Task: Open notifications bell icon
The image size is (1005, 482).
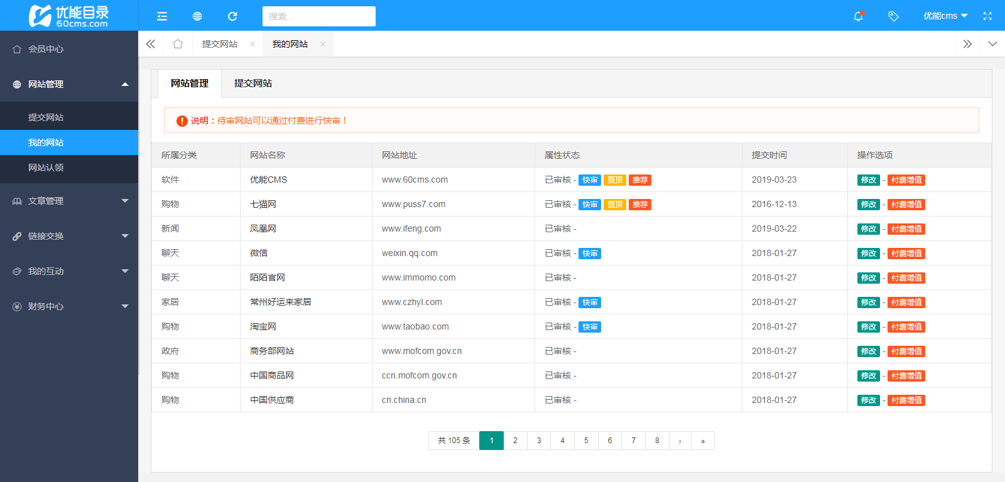Action: (859, 16)
